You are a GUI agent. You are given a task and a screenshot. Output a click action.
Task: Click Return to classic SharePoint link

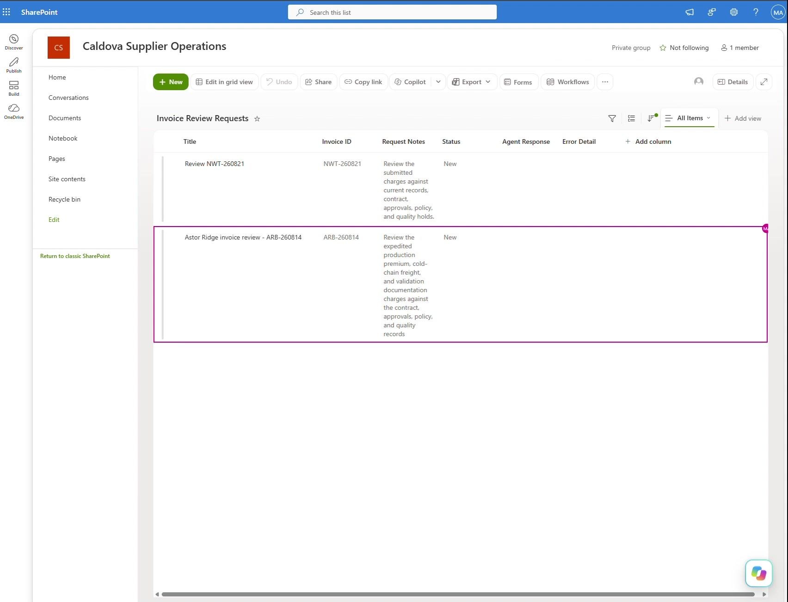[75, 256]
